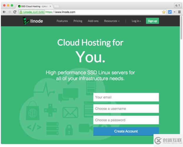Click the Log in link
183x147 pixels.
[x=136, y=21]
